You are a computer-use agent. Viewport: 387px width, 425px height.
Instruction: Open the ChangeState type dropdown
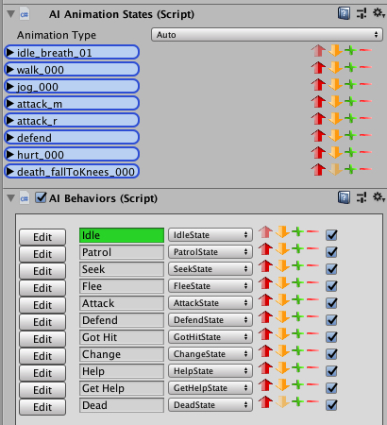click(210, 354)
